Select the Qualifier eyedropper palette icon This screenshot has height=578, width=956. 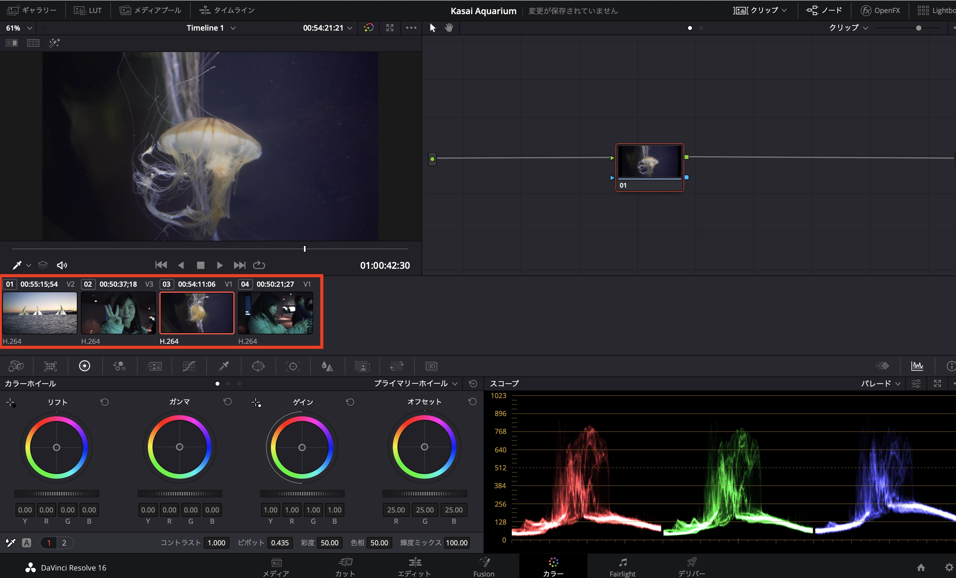pyautogui.click(x=224, y=366)
